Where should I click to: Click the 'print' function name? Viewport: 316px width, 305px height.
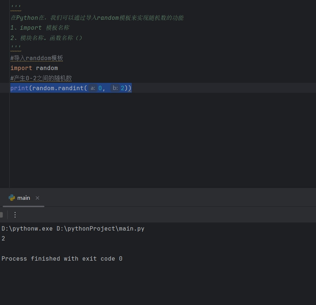(19, 88)
